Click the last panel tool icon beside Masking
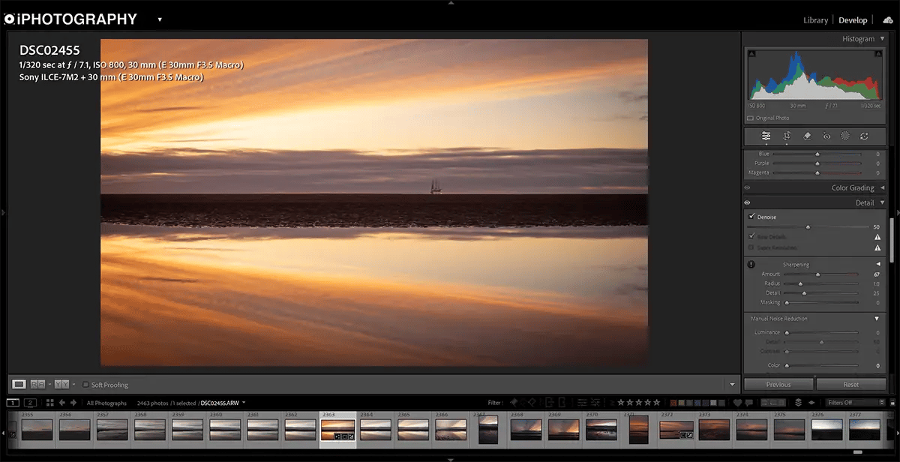Viewport: 900px width, 462px height. pyautogui.click(x=864, y=136)
